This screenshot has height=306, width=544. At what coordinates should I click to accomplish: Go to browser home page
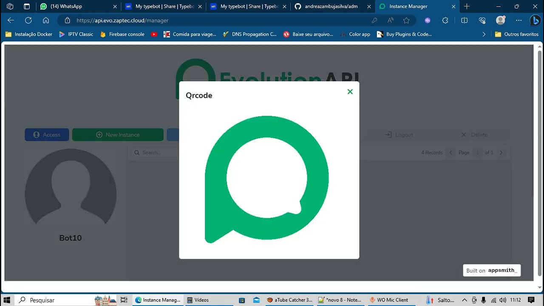[46, 20]
